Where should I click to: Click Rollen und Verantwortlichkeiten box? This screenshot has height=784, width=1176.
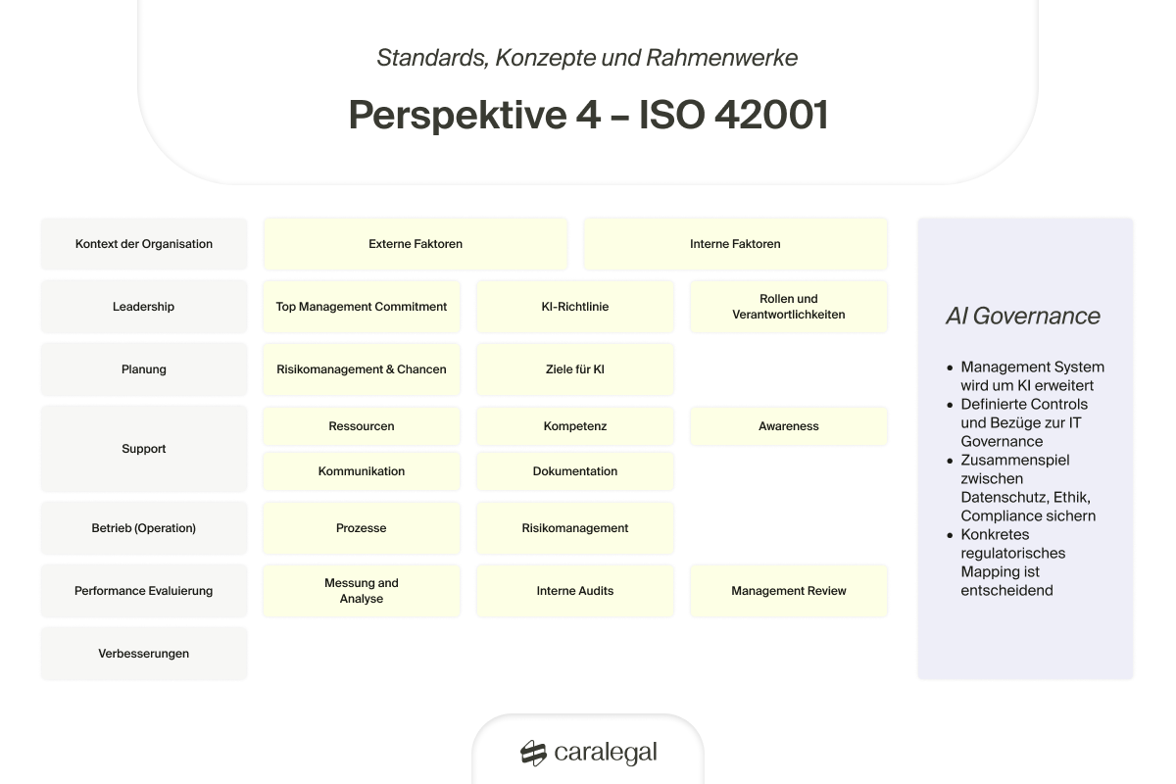point(789,307)
